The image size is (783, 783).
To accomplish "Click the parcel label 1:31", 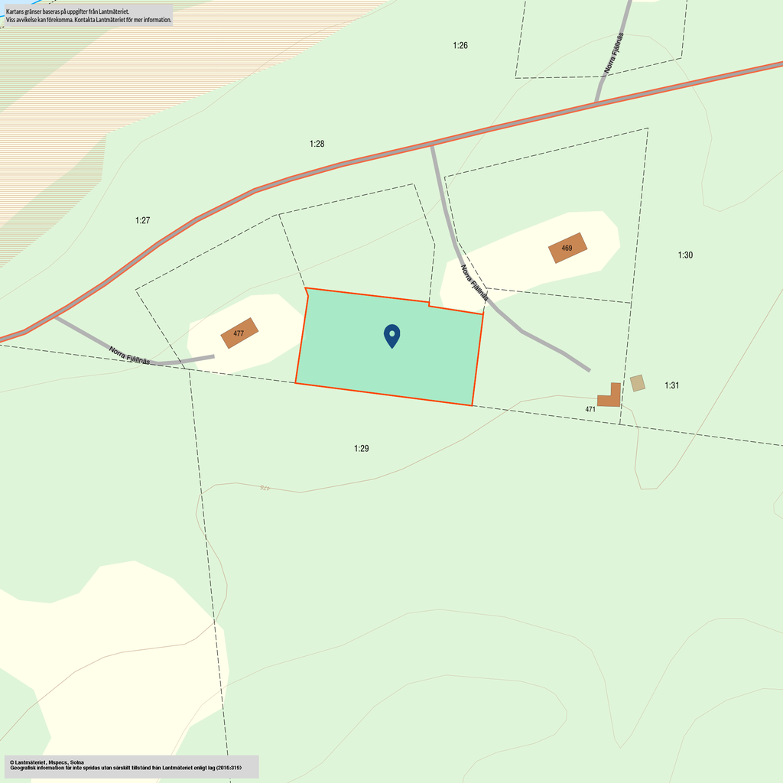I will [x=671, y=385].
